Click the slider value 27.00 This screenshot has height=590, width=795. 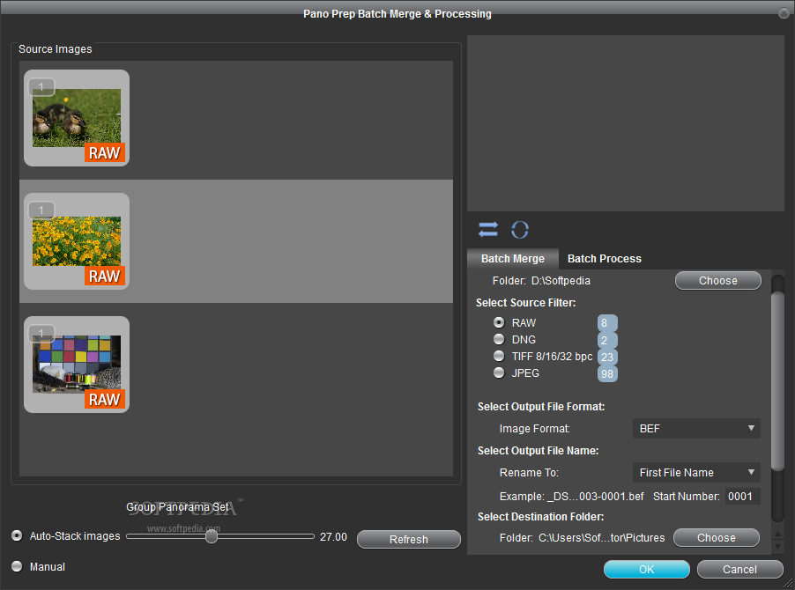333,537
